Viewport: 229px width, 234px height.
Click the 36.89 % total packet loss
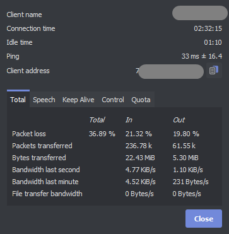coord(102,134)
